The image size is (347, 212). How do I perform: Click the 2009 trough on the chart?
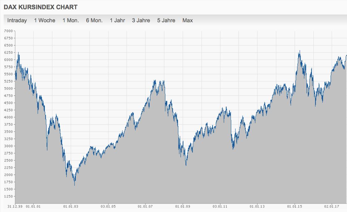pos(186,165)
